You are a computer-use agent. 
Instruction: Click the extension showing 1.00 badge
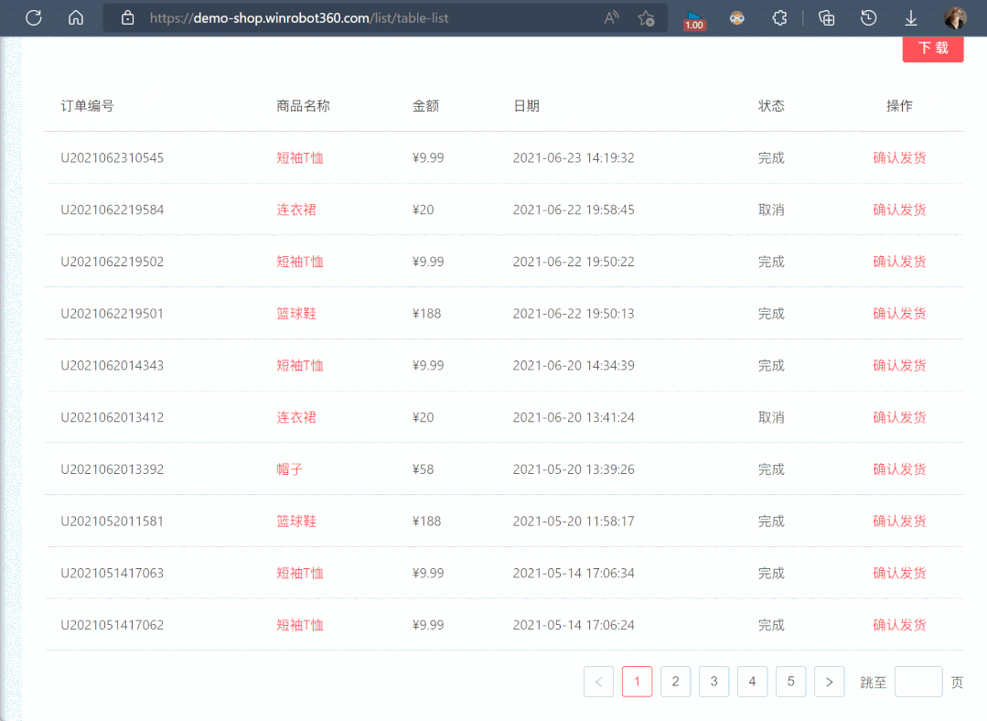tap(694, 19)
